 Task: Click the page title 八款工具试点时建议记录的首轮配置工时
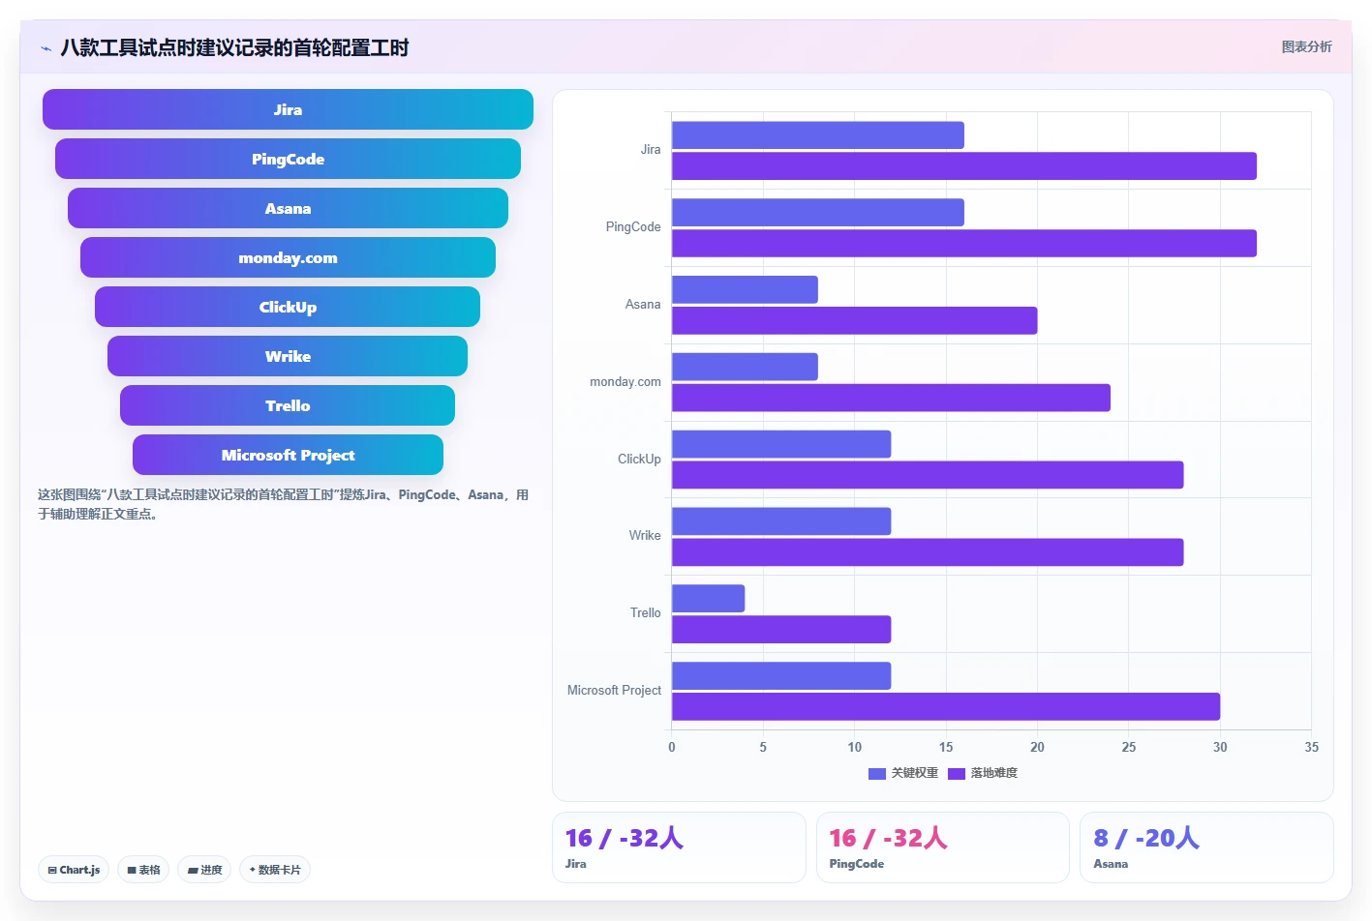(x=234, y=47)
